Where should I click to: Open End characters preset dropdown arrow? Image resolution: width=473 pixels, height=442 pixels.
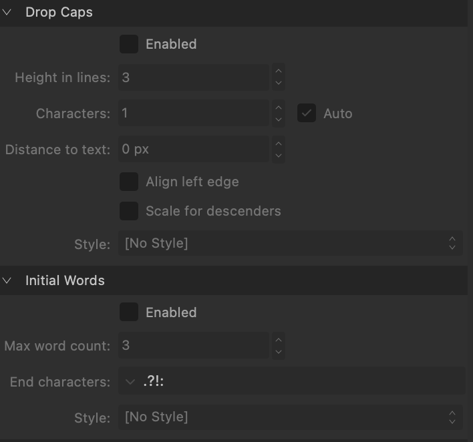[x=130, y=382]
